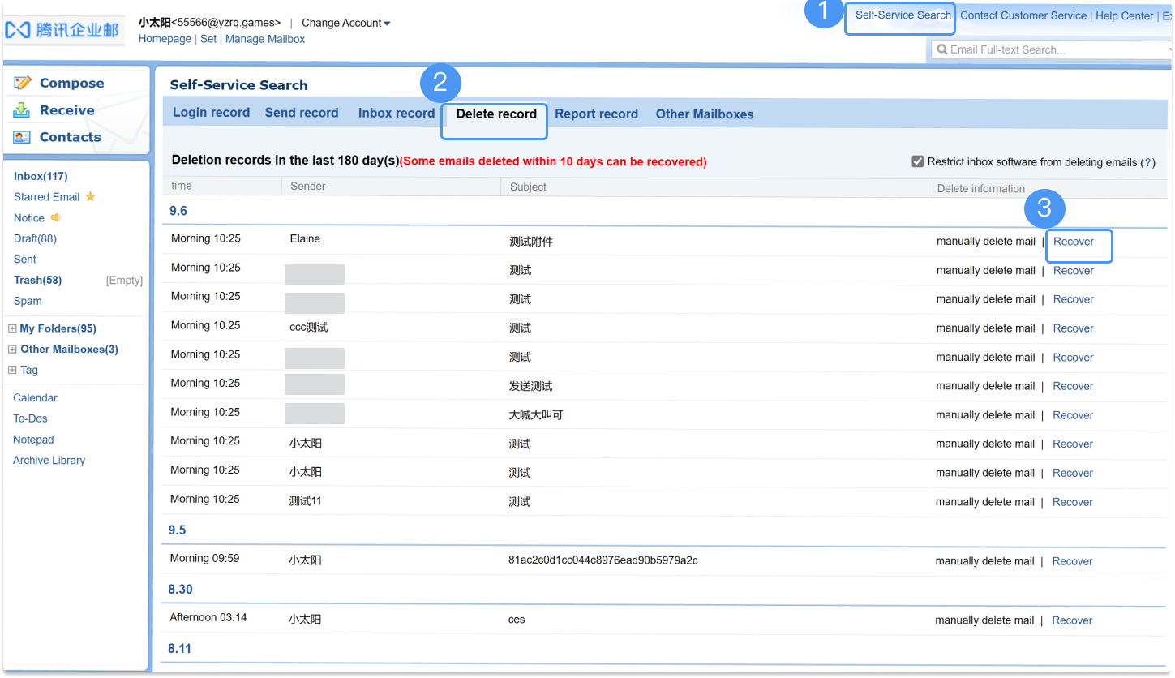This screenshot has width=1175, height=678.
Task: Click the subject 测试附件
Action: pyautogui.click(x=531, y=242)
